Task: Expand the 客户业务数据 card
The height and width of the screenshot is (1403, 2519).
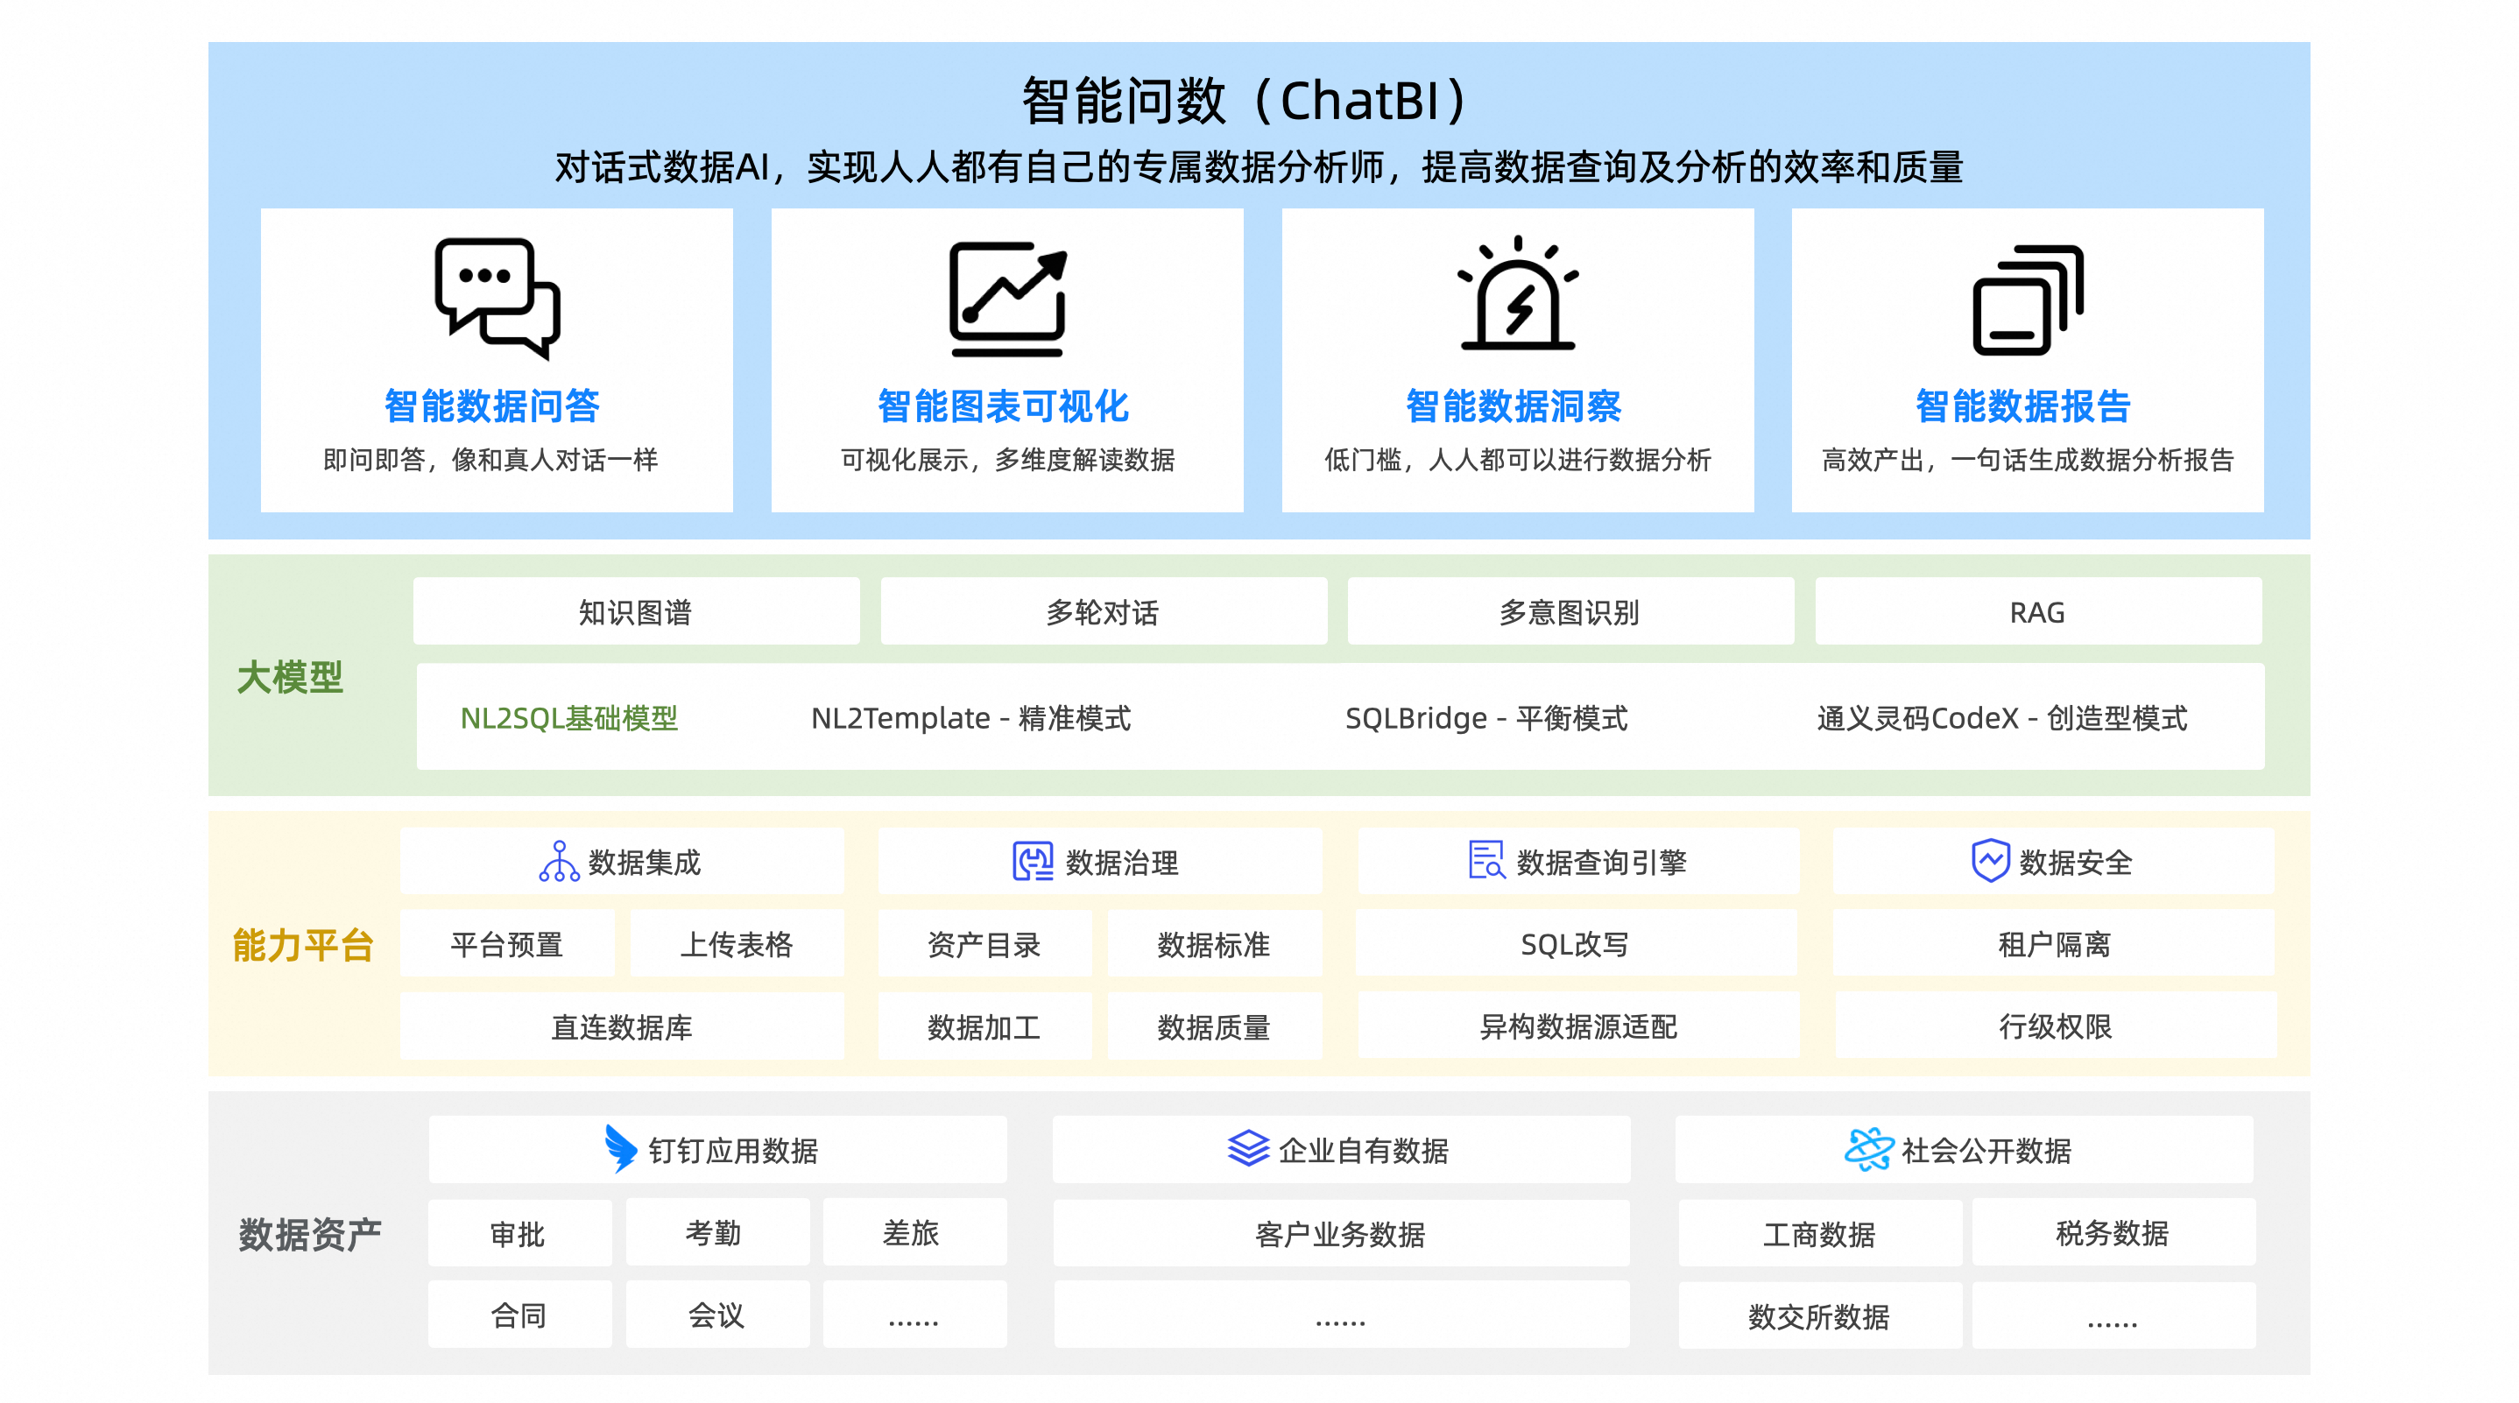Action: [1340, 1233]
